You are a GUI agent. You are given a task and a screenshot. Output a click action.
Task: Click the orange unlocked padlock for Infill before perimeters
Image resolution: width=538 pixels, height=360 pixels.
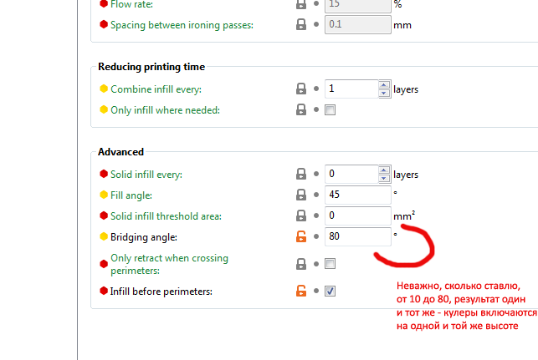point(301,291)
